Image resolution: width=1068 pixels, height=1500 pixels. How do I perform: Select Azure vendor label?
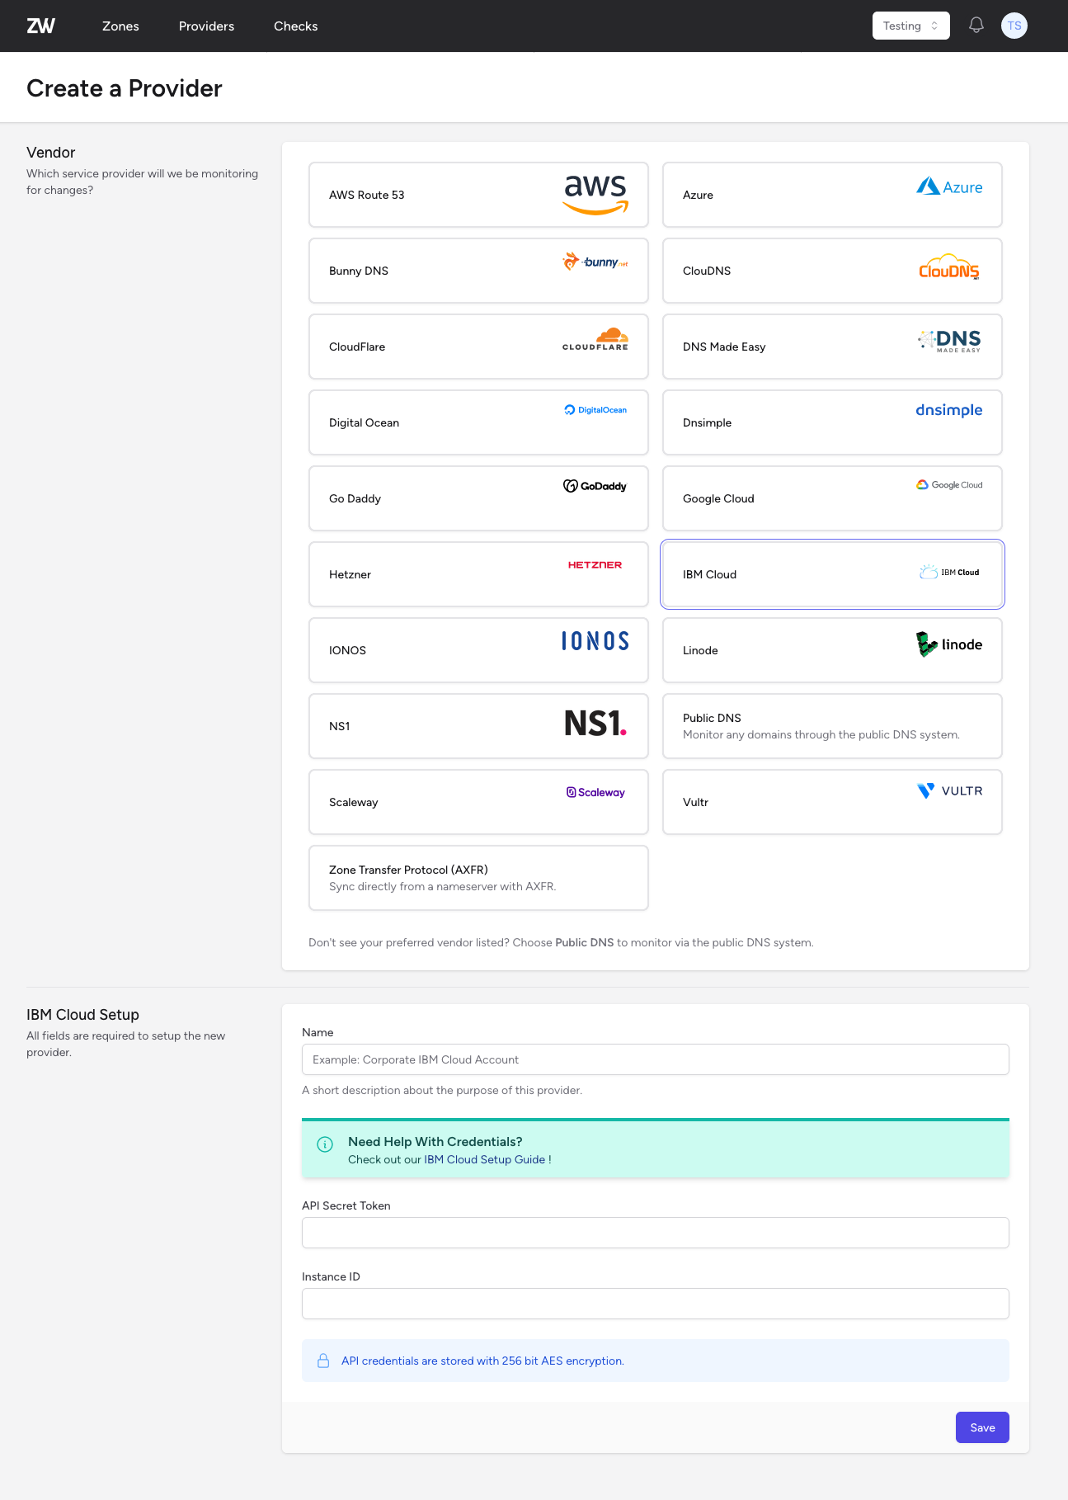(x=698, y=195)
